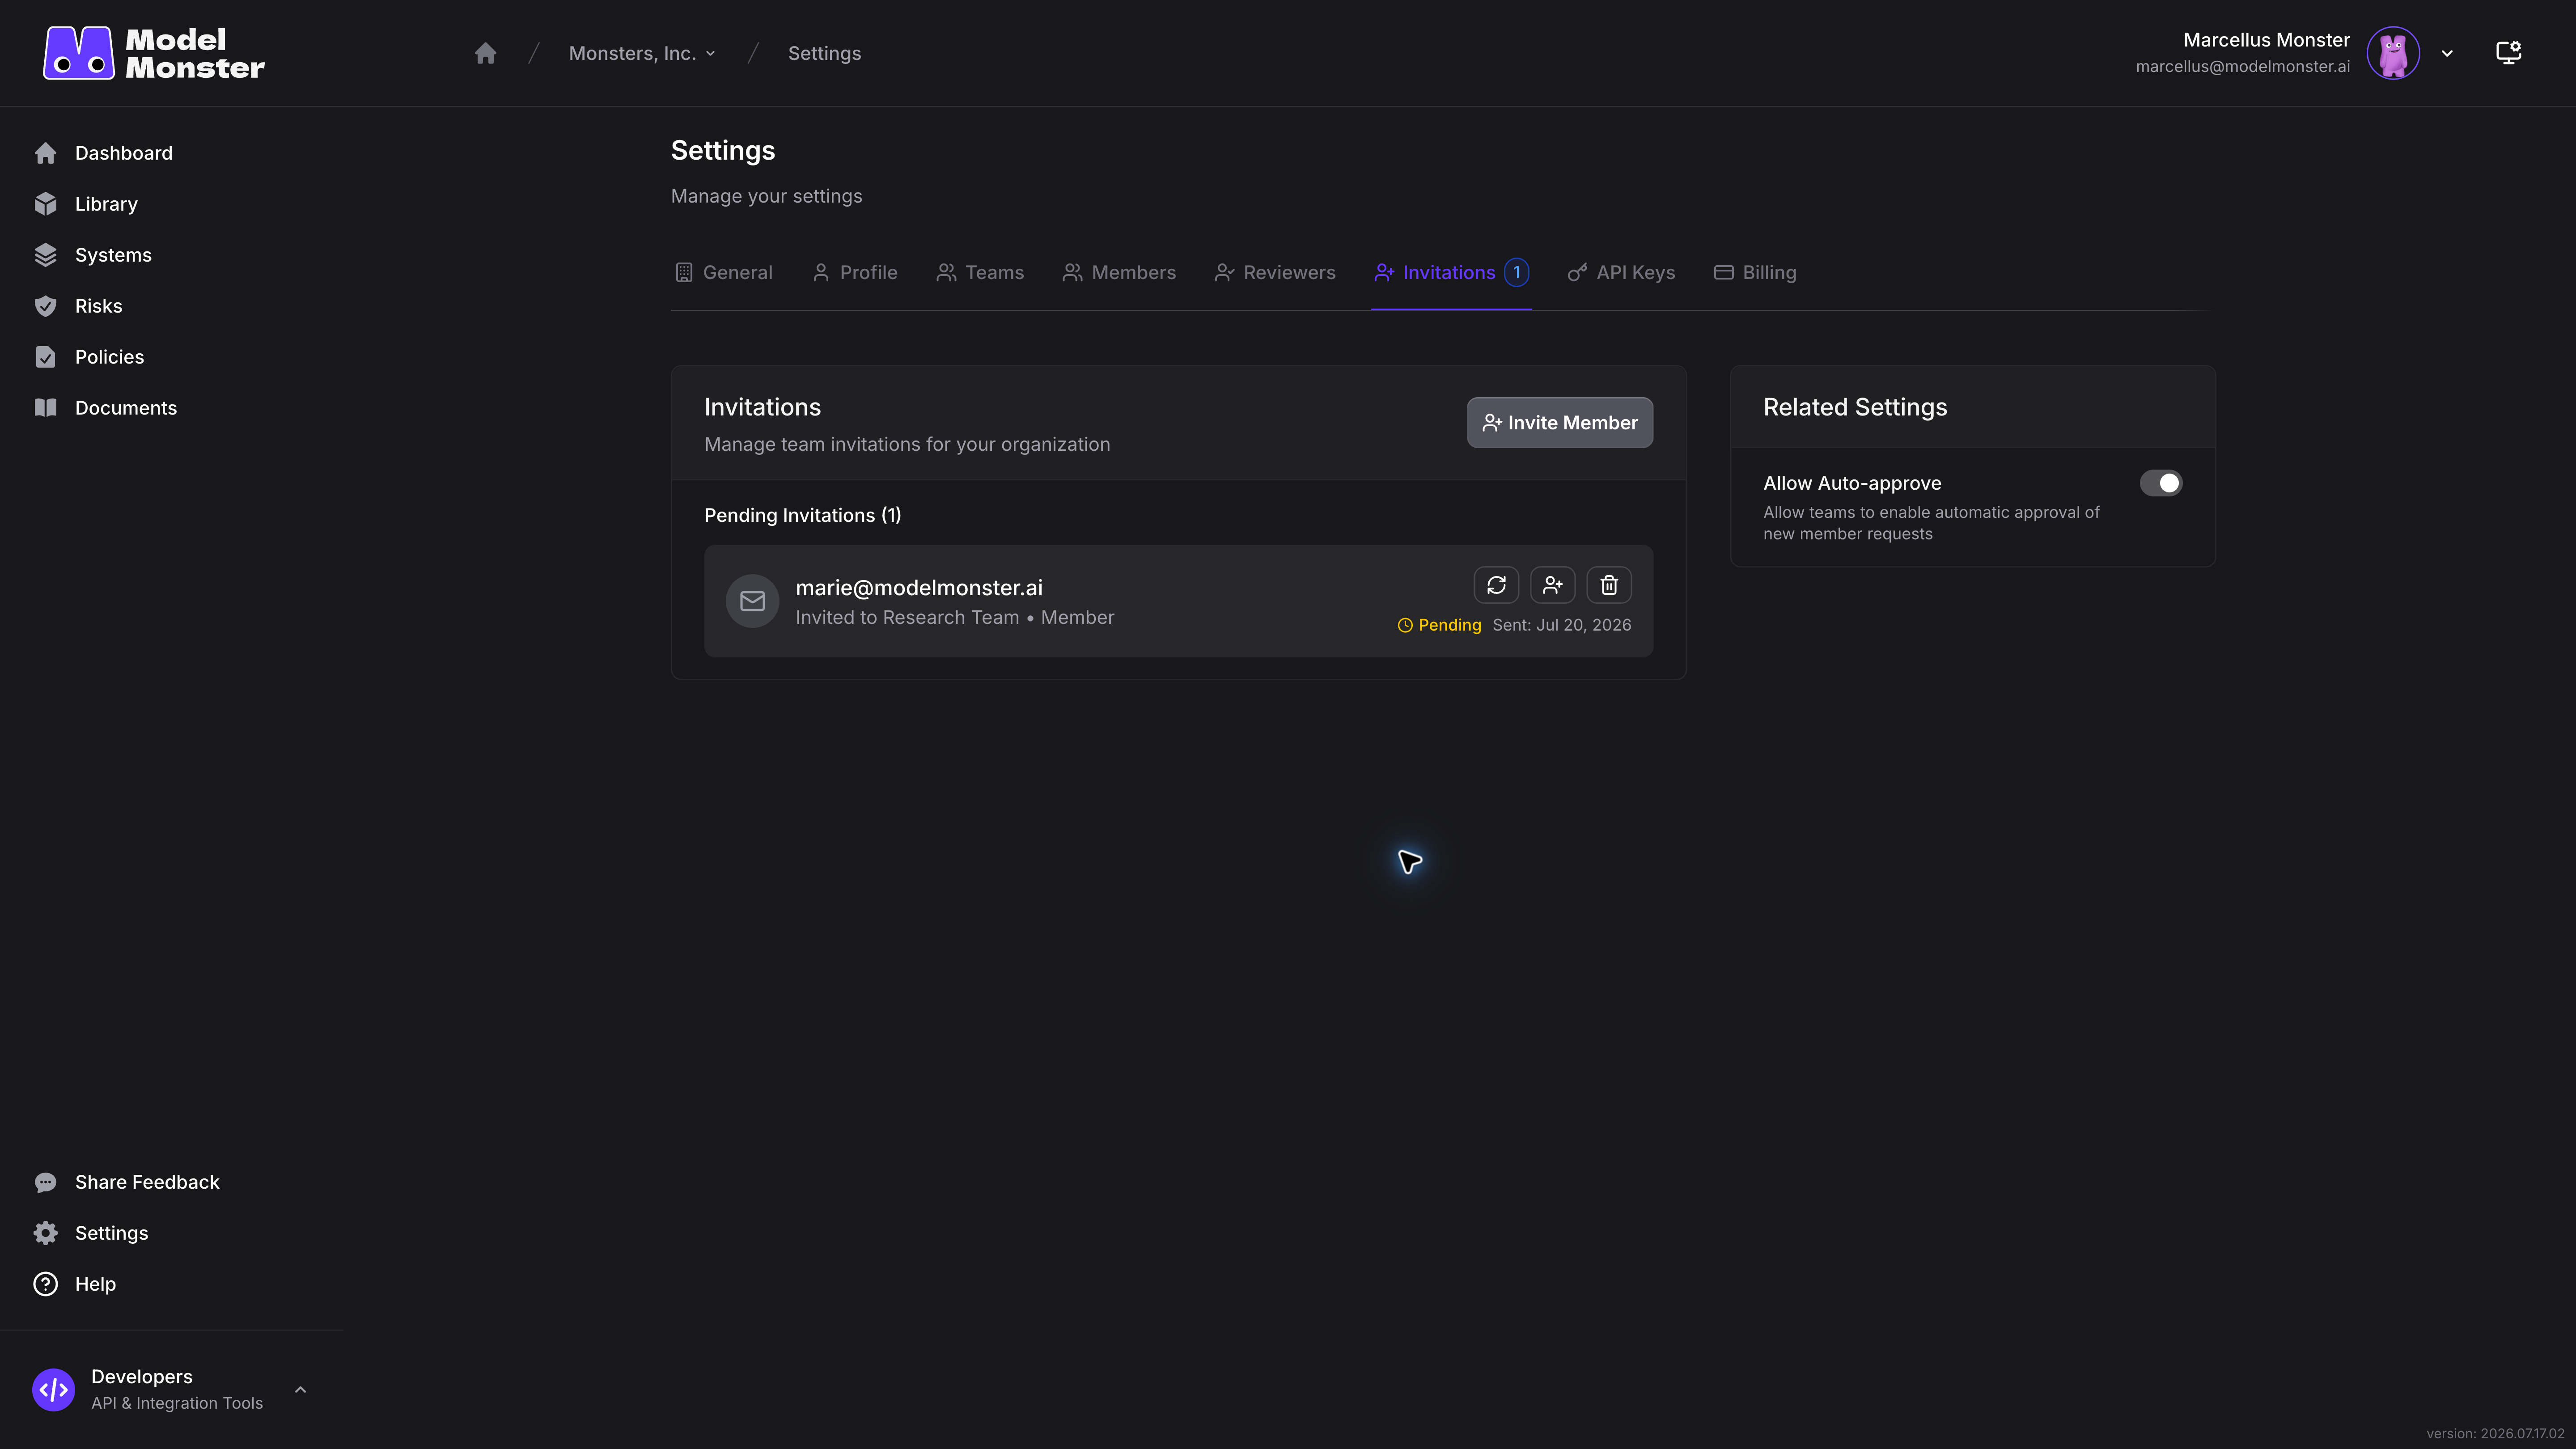Click the envelope icon beside marie@modelmonster.ai
2576x1449 pixels.
(x=752, y=601)
